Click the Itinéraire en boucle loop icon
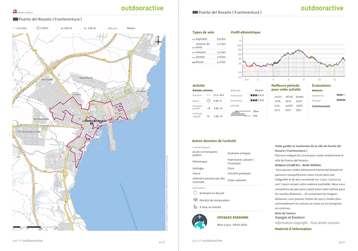 click(x=195, y=193)
